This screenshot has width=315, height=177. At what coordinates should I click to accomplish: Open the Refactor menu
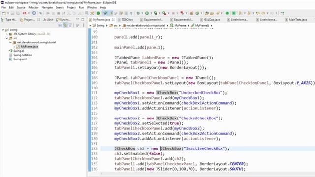33,8
